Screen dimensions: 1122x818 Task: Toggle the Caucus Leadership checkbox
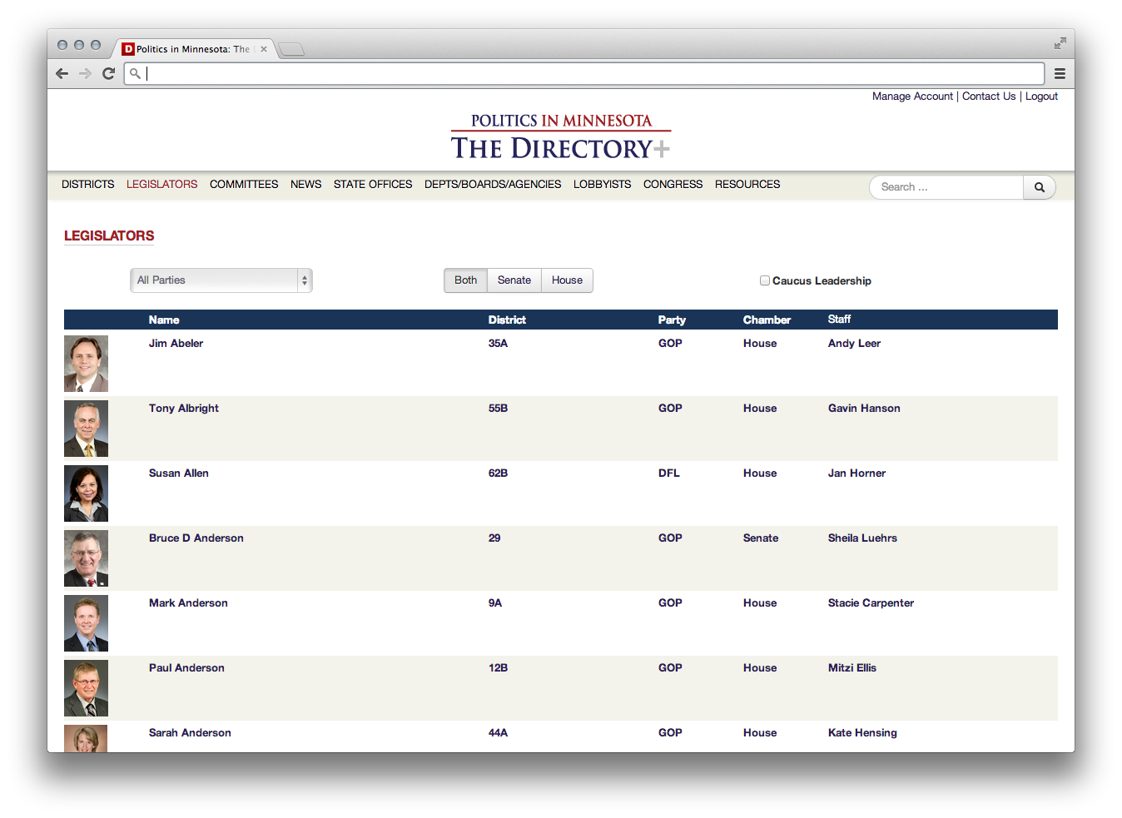tap(764, 280)
